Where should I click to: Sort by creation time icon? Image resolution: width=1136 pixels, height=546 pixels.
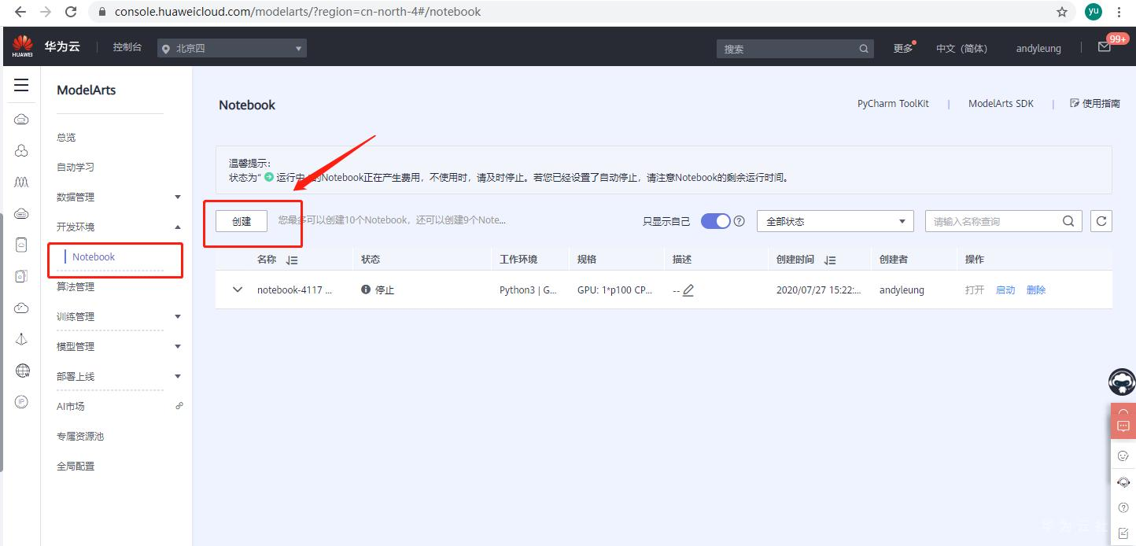829,260
